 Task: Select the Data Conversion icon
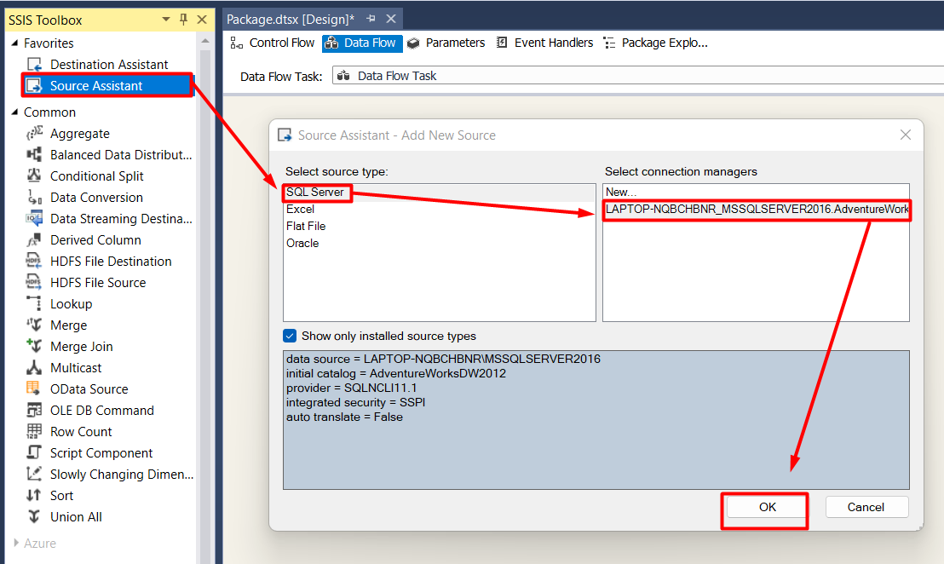34,198
